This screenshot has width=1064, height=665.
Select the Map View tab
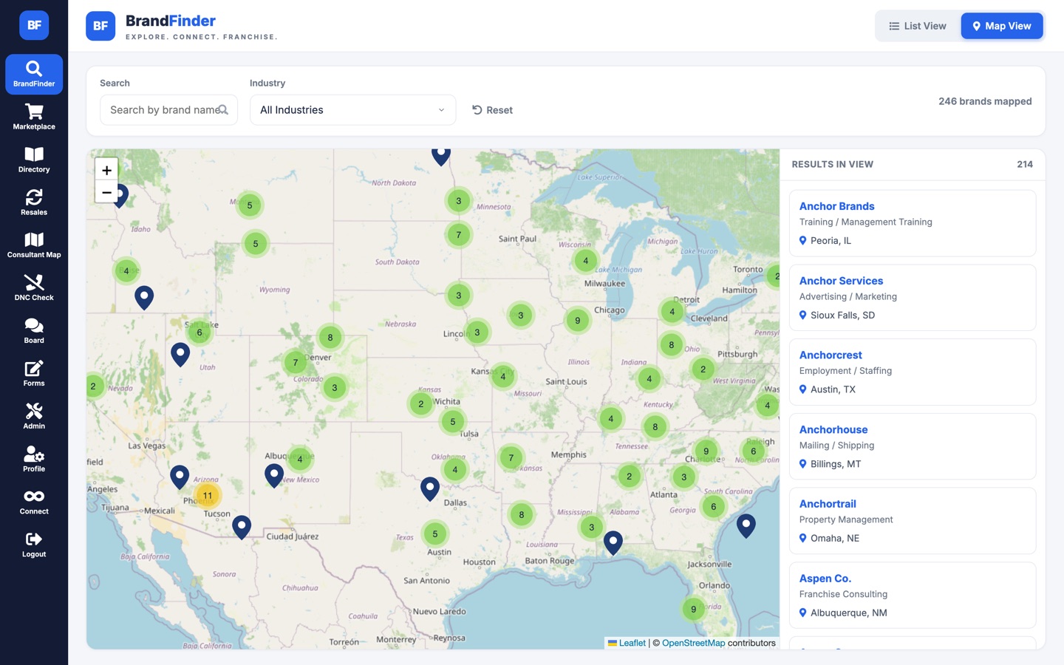tap(1002, 26)
